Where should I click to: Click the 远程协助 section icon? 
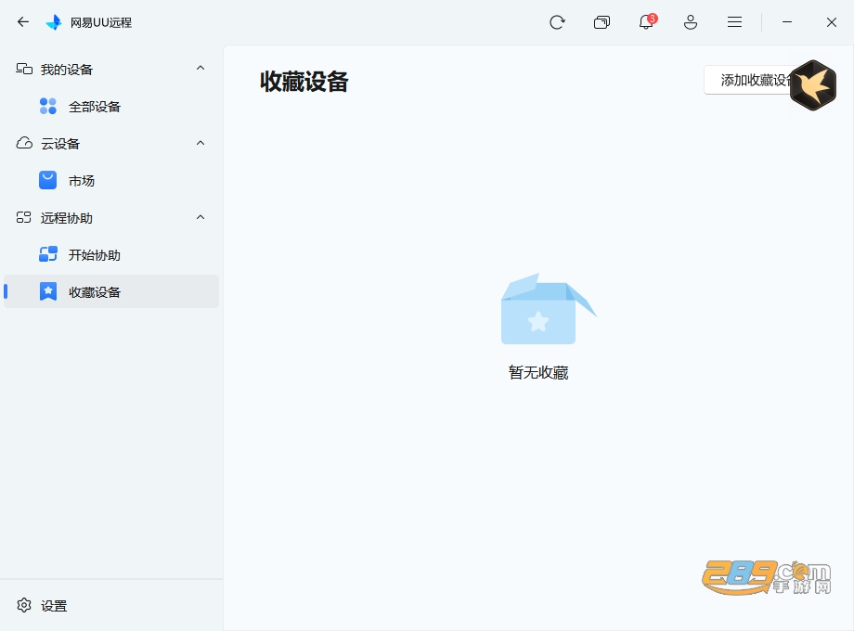click(x=23, y=218)
